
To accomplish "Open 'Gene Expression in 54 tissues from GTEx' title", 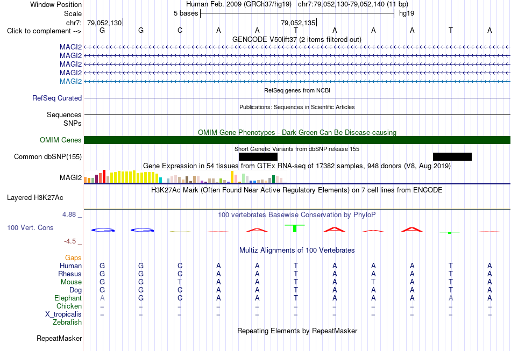I will tap(297, 166).
